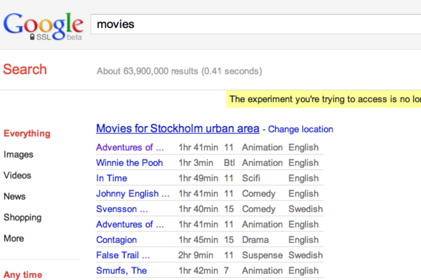Viewport: 421px width, 280px height.
Task: Click the Change location link
Action: pyautogui.click(x=300, y=129)
